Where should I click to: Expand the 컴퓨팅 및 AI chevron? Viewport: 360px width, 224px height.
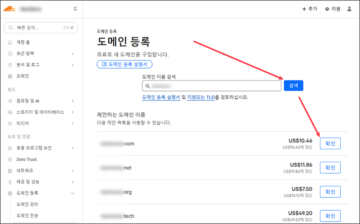pyautogui.click(x=73, y=101)
